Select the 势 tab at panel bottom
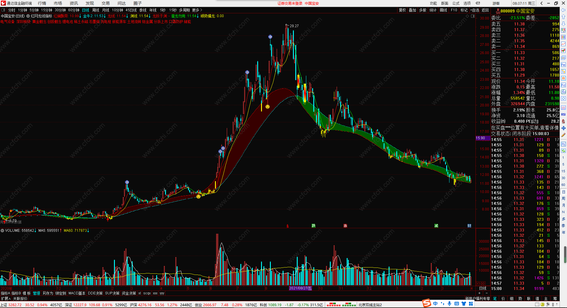 tap(520, 299)
